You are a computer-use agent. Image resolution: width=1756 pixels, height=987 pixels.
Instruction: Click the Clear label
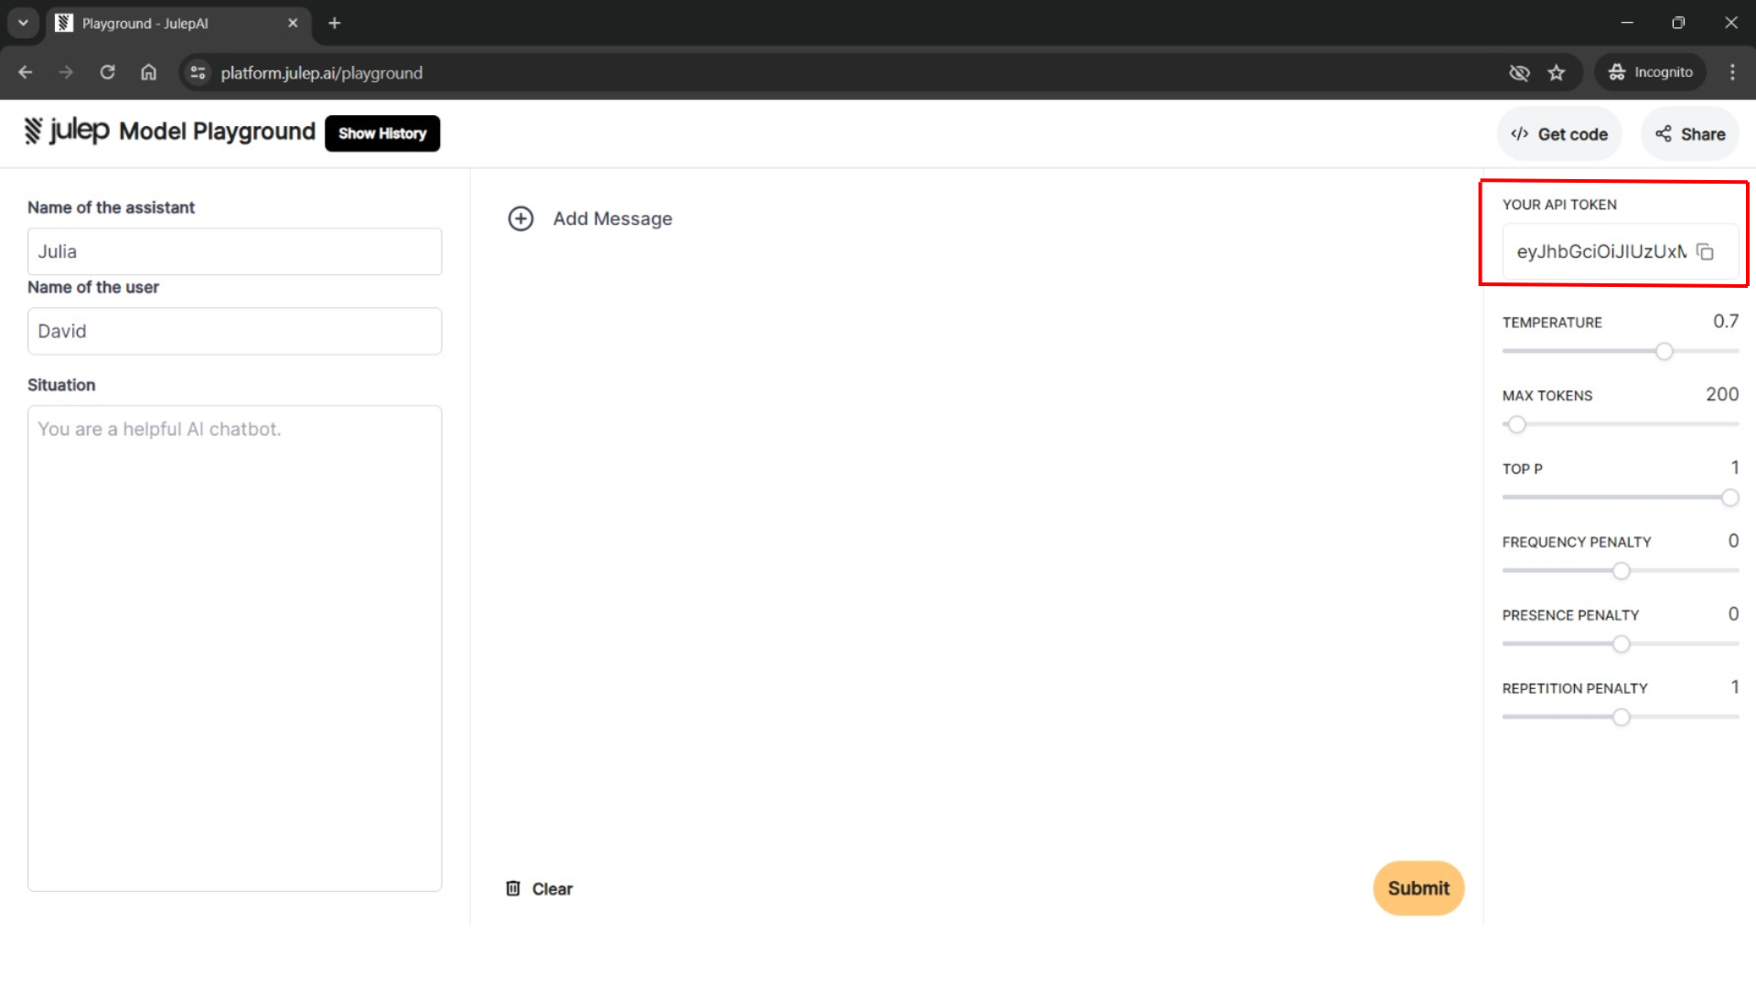pos(551,887)
